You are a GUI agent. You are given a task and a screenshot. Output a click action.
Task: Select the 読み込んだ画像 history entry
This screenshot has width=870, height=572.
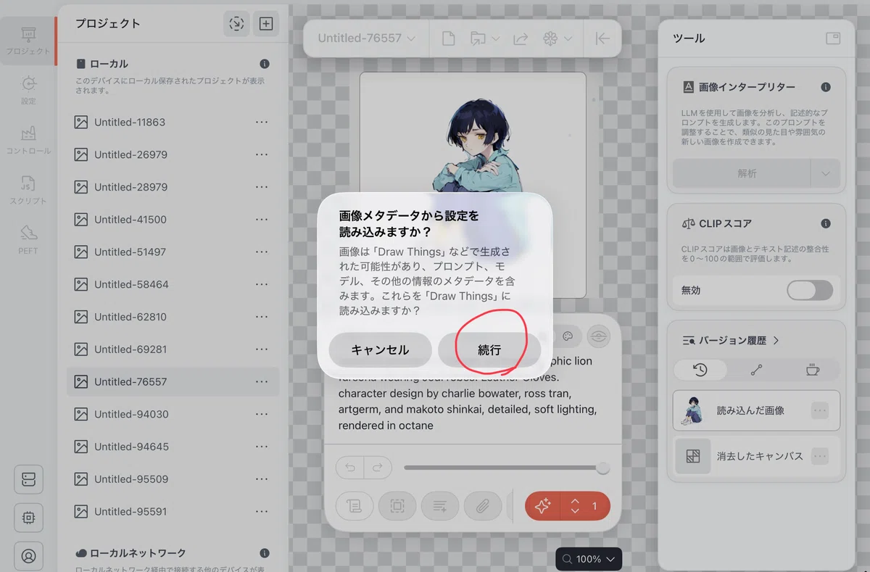click(x=756, y=410)
